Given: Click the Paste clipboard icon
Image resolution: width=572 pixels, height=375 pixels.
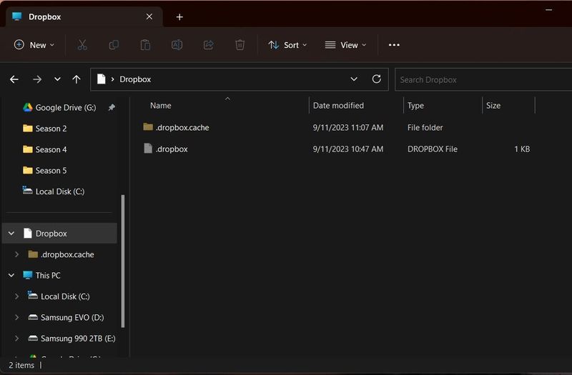Looking at the screenshot, I should 145,45.
